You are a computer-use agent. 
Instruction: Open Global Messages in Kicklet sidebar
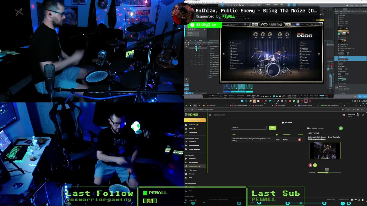click(x=194, y=145)
